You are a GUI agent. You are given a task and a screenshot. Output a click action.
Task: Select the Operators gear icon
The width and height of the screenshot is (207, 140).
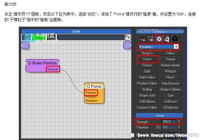159,39
